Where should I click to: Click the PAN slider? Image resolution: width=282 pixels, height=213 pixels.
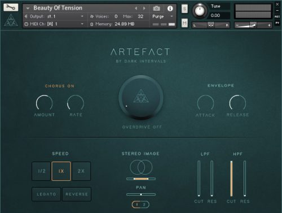[141, 194]
